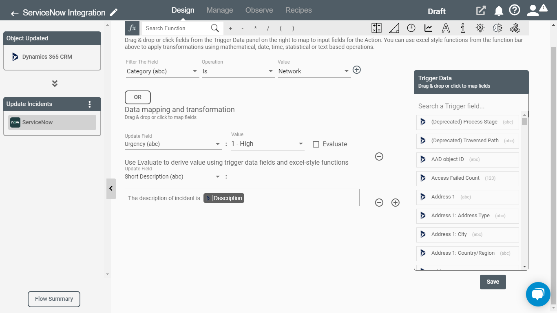The height and width of the screenshot is (313, 557).
Task: Open notifications bell
Action: [499, 11]
